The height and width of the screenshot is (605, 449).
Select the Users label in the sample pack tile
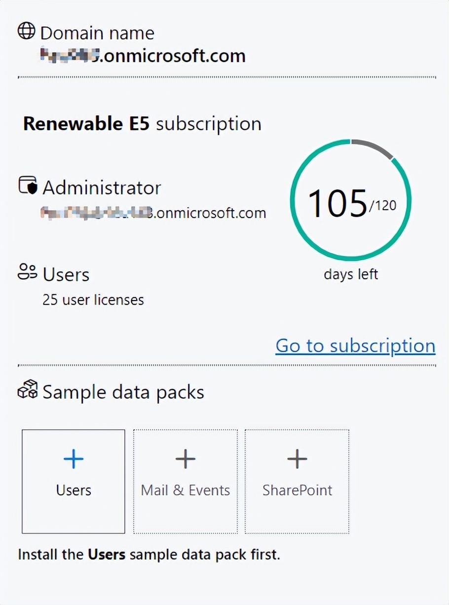pos(74,490)
